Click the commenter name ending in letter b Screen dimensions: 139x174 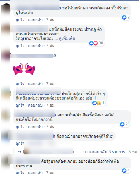pos(33,55)
